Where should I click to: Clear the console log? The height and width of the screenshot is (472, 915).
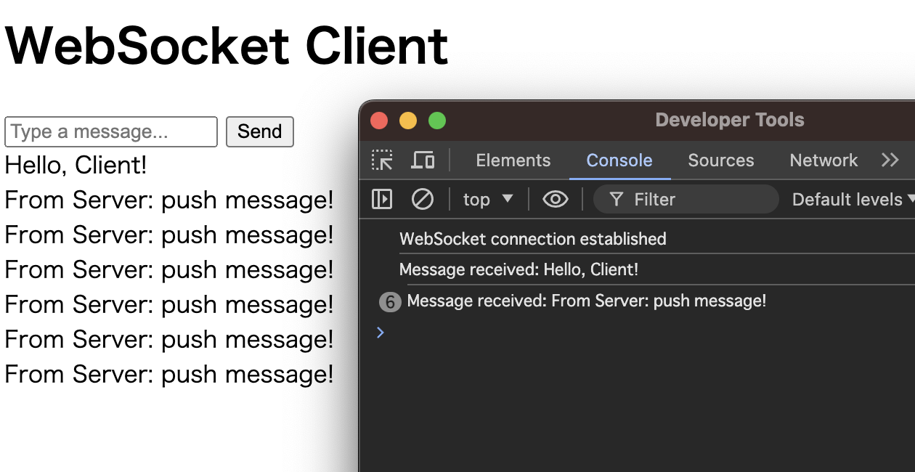pyautogui.click(x=422, y=199)
